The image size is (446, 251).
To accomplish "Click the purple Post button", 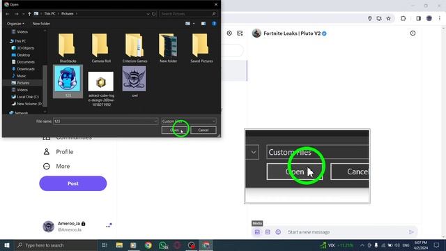I will click(72, 183).
